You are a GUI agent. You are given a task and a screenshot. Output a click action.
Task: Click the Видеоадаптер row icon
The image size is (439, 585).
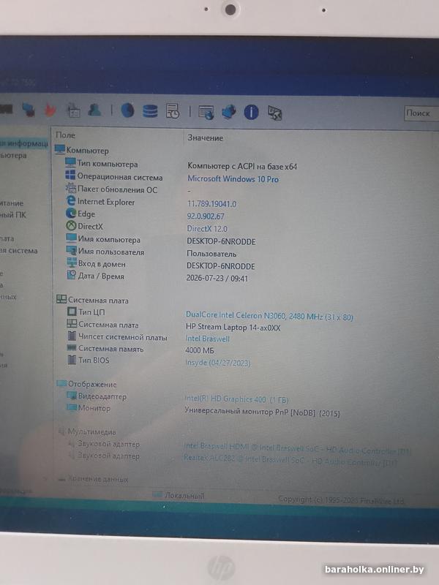(71, 395)
